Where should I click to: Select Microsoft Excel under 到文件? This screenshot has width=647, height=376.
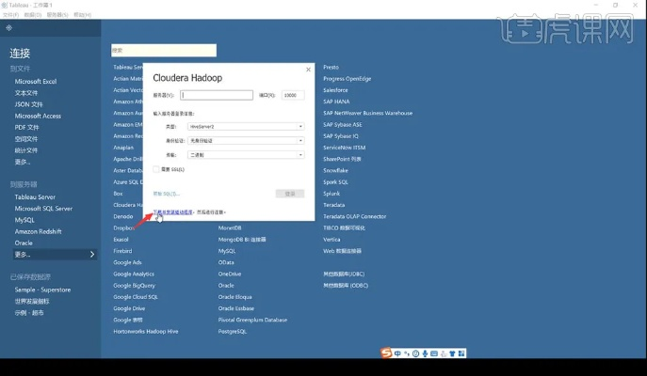pyautogui.click(x=36, y=82)
